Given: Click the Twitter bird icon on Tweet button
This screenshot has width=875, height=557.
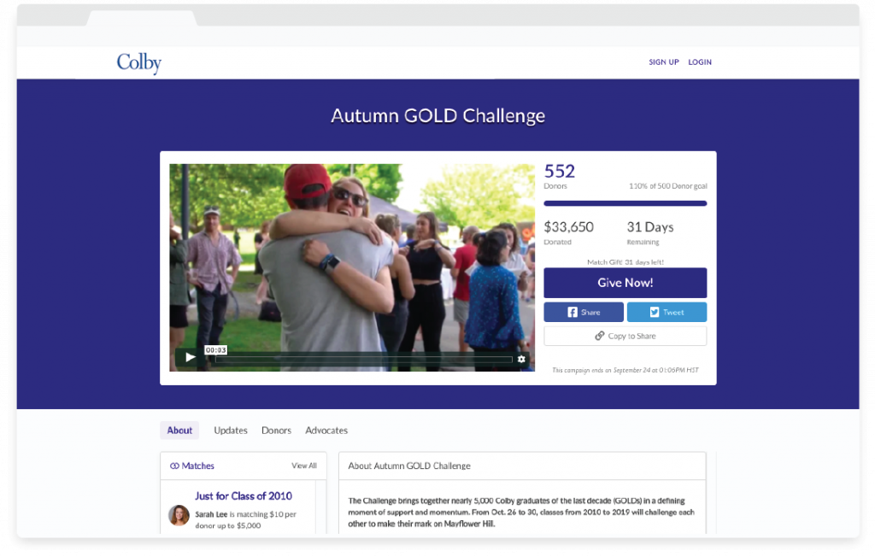Looking at the screenshot, I should pyautogui.click(x=655, y=312).
